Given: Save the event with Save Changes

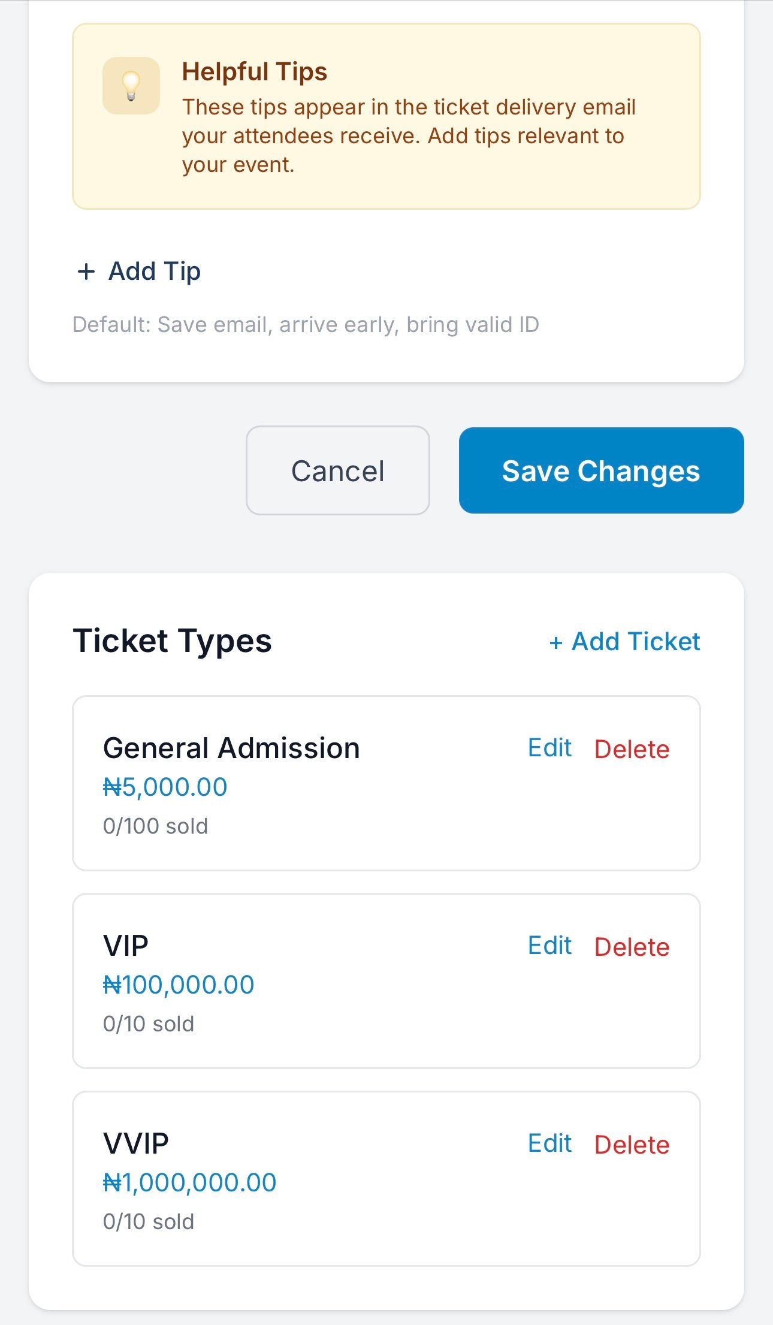Looking at the screenshot, I should (x=601, y=470).
